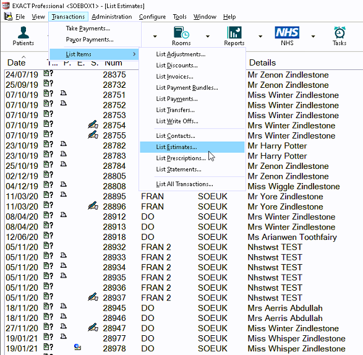The width and height of the screenshot is (363, 355).
Task: Click printed icon in row 28751
Action: pyautogui.click(x=64, y=93)
